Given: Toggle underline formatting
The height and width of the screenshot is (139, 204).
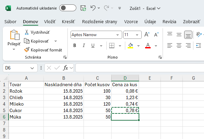Looking at the screenshot, I should pos(93,45).
